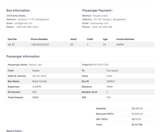The width and height of the screenshot is (161, 132).
Task: Click the Date of Journey value 06 Oct 2023
Action: tap(39, 76)
